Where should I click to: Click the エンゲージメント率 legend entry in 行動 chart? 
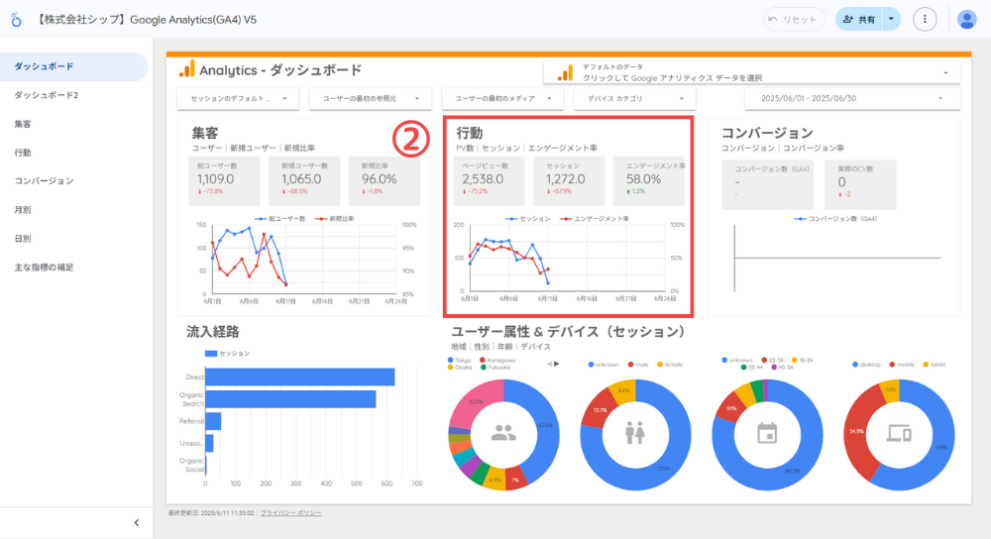[594, 219]
